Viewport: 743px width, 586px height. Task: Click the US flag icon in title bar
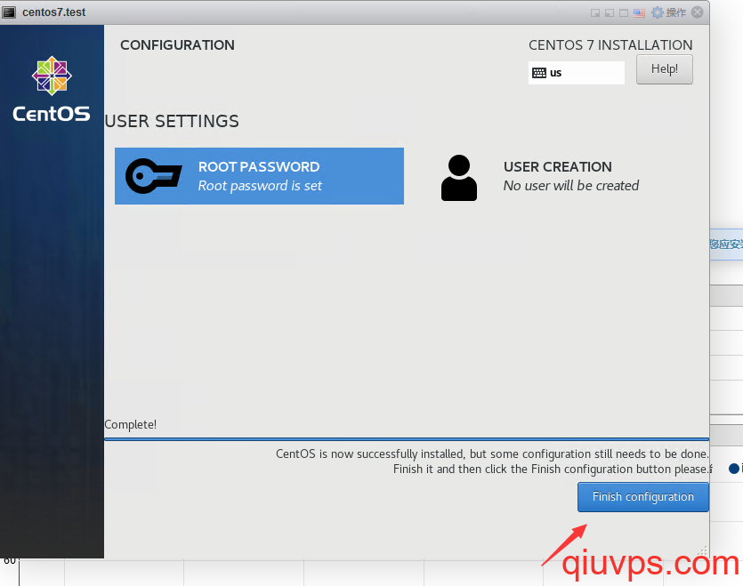pos(639,12)
